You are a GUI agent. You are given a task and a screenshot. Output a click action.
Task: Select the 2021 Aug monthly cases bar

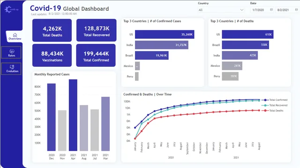coord(84,128)
